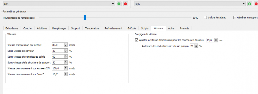Click green plus icon next to ABS profile
This screenshot has height=94, width=258.
click(x=119, y=4)
